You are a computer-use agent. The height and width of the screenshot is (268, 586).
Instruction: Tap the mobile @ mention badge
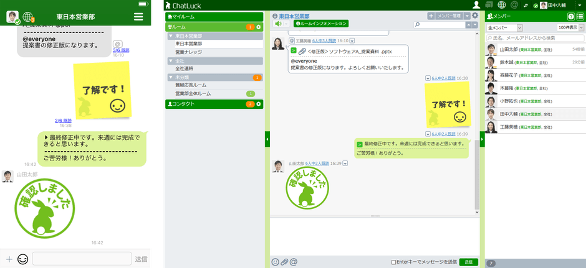[118, 44]
